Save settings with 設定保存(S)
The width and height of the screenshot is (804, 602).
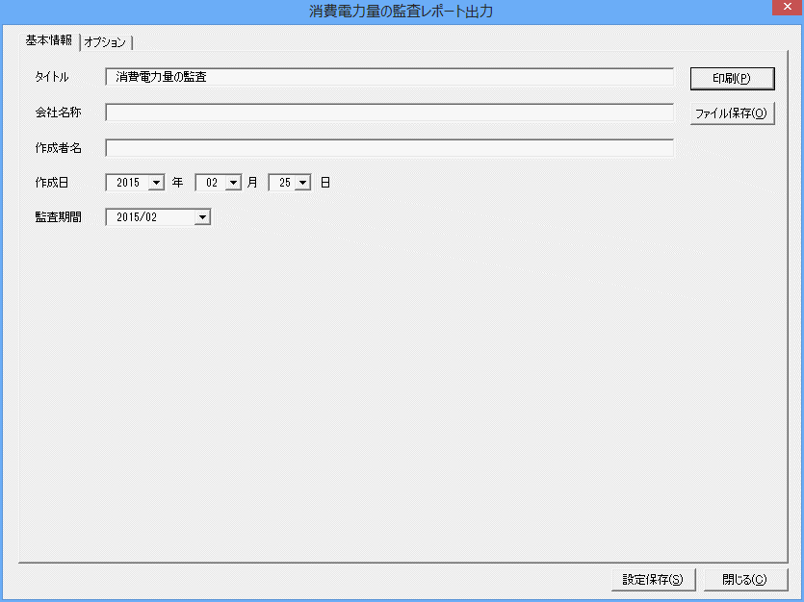coord(653,580)
